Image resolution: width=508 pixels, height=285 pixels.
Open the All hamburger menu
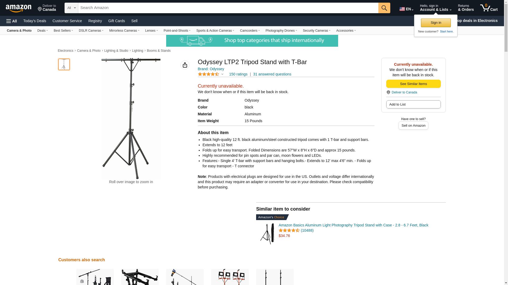(x=12, y=21)
